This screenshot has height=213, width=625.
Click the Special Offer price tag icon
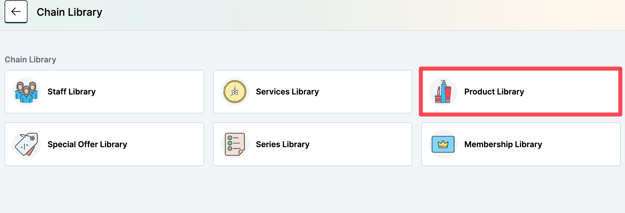coord(26,144)
